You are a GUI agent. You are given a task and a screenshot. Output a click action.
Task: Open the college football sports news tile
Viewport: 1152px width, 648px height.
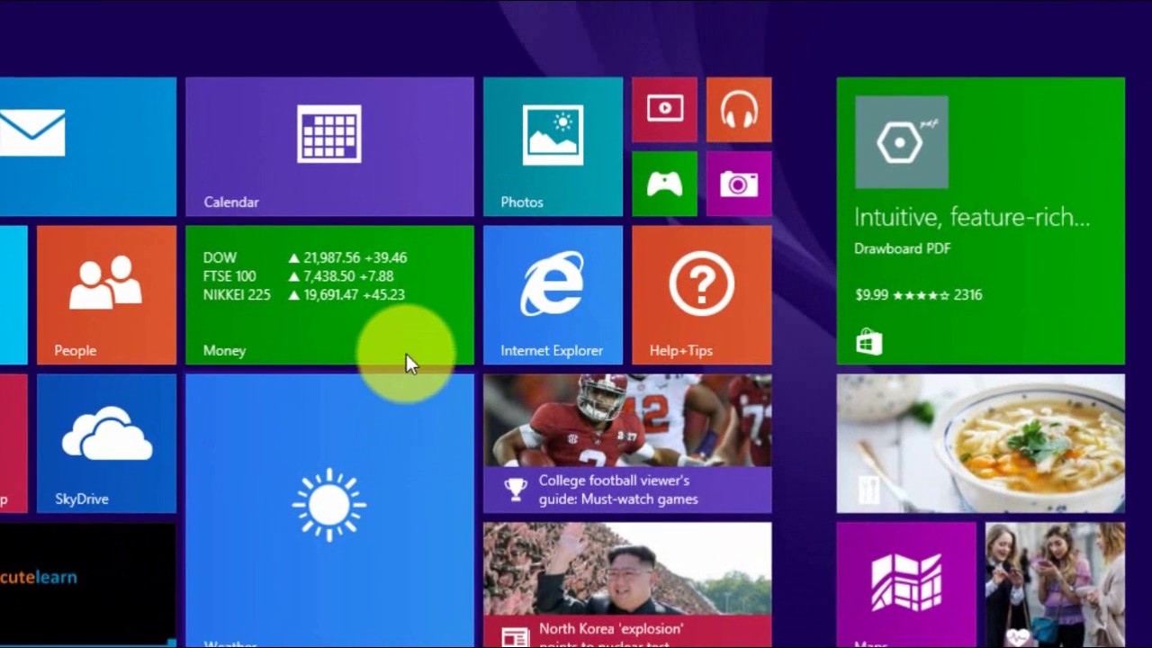tap(627, 444)
